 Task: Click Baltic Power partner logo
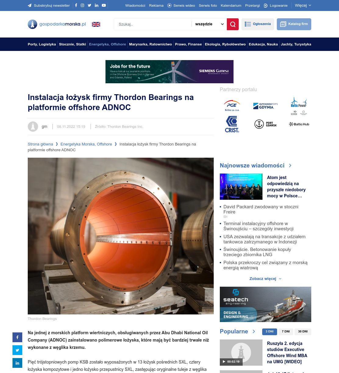tap(299, 106)
